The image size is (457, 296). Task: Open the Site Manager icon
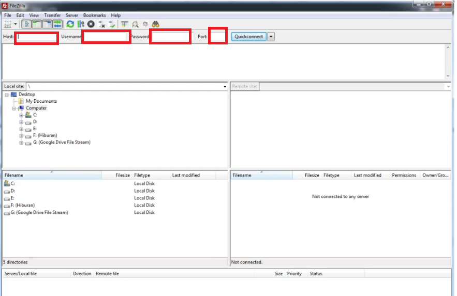click(8, 24)
